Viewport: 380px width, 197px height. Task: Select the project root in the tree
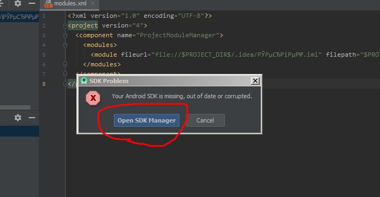(x=20, y=17)
